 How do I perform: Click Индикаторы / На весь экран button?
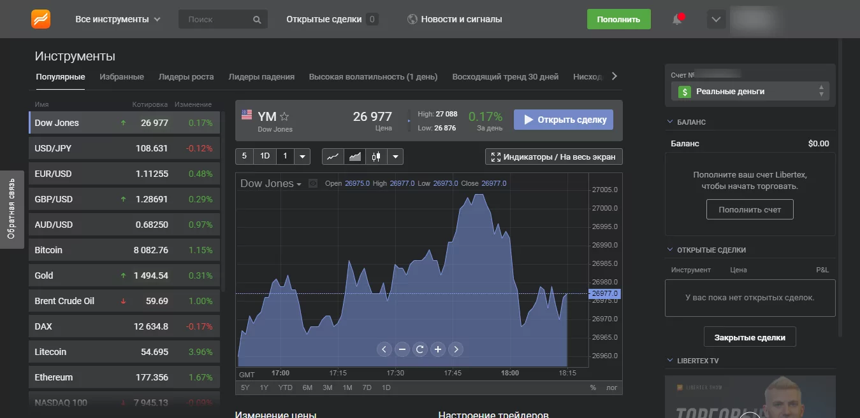[554, 157]
